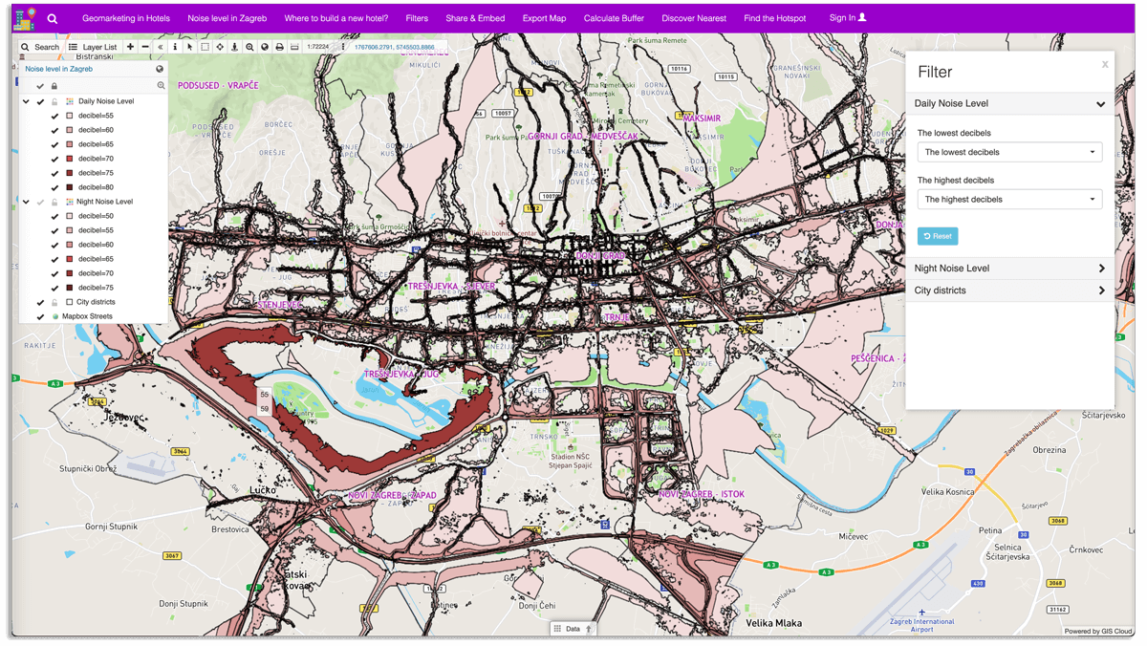Click Sign In link
The image size is (1147, 646).
[x=847, y=18]
